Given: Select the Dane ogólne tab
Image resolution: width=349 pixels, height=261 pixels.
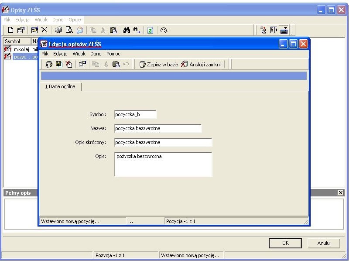Looking at the screenshot, I should point(60,86).
